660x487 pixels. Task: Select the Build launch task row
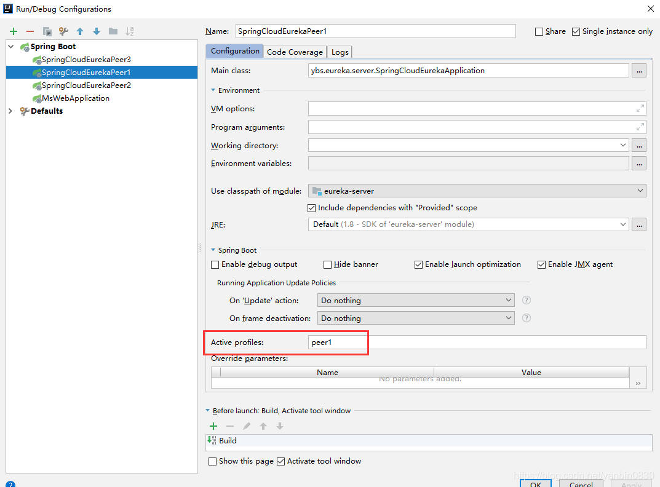(x=429, y=441)
